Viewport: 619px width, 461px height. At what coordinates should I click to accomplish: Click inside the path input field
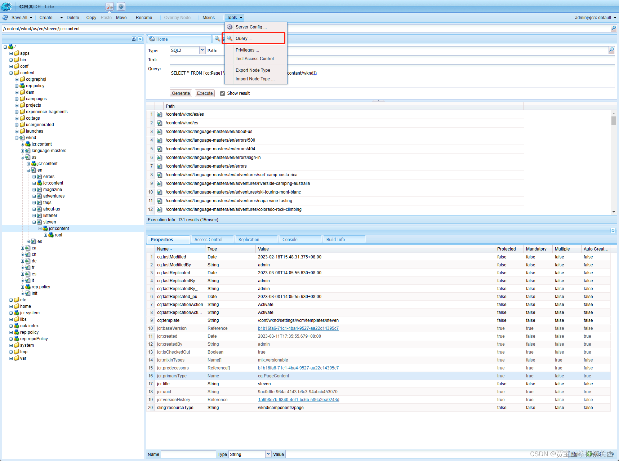coord(144,28)
